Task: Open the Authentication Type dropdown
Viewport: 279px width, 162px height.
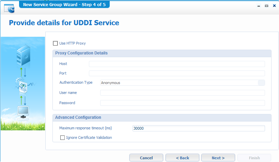Action: (261, 83)
